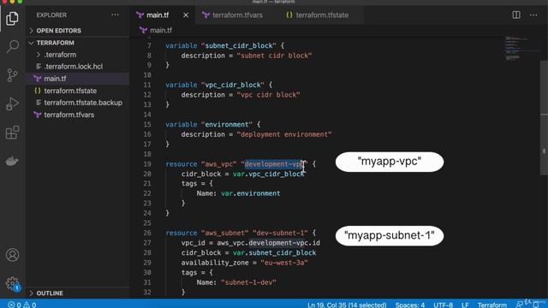Image resolution: width=548 pixels, height=308 pixels.
Task: Click "eu-west-3a" availability zone string
Action: point(284,263)
